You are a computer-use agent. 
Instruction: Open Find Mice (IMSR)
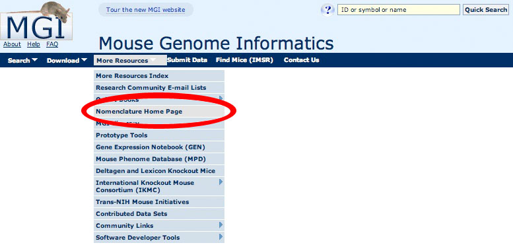[244, 60]
